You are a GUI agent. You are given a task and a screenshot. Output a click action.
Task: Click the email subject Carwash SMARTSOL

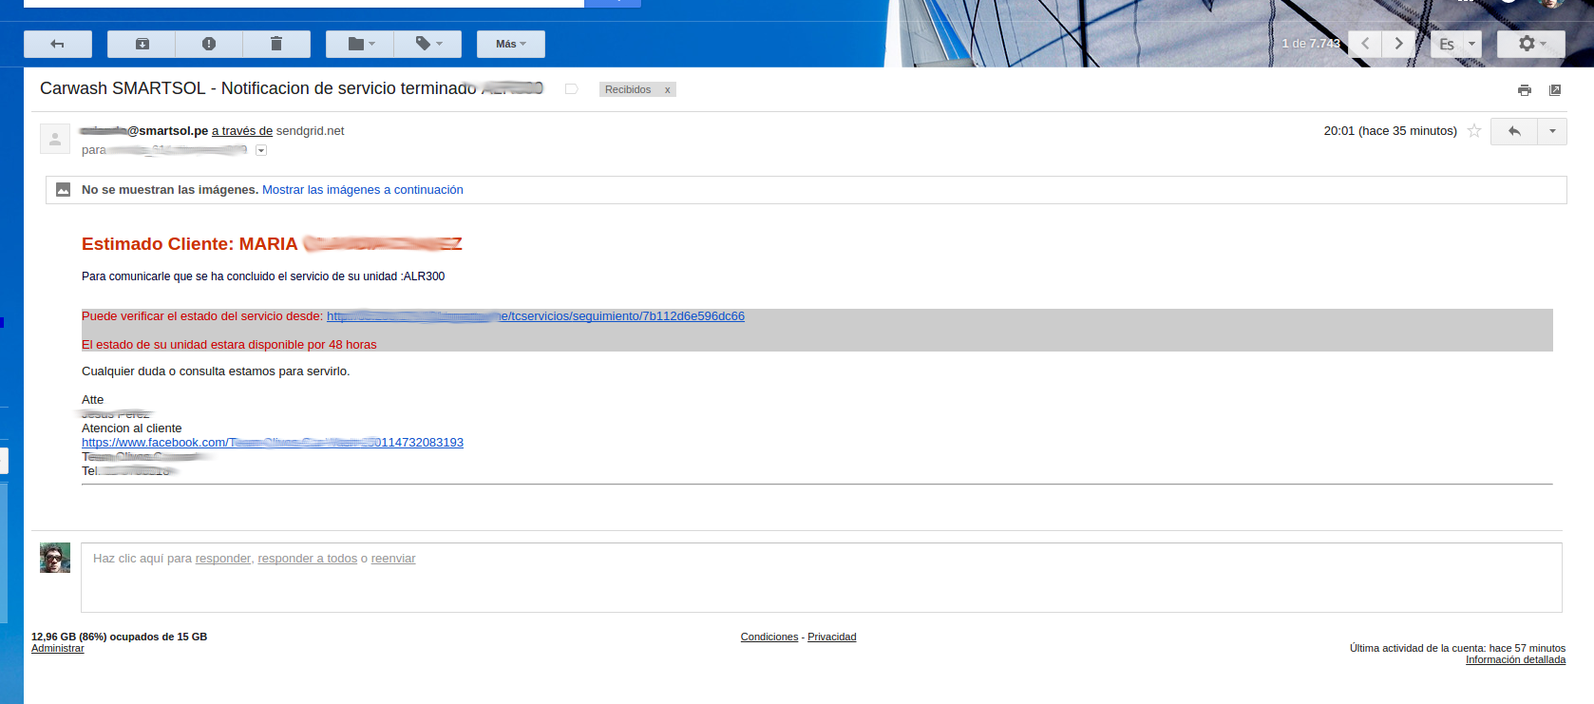tap(291, 88)
